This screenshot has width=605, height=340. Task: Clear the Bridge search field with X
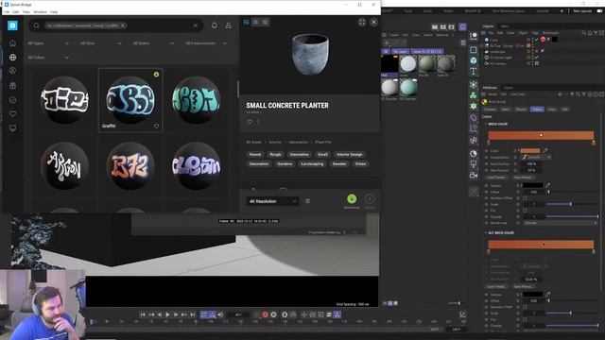click(x=196, y=25)
